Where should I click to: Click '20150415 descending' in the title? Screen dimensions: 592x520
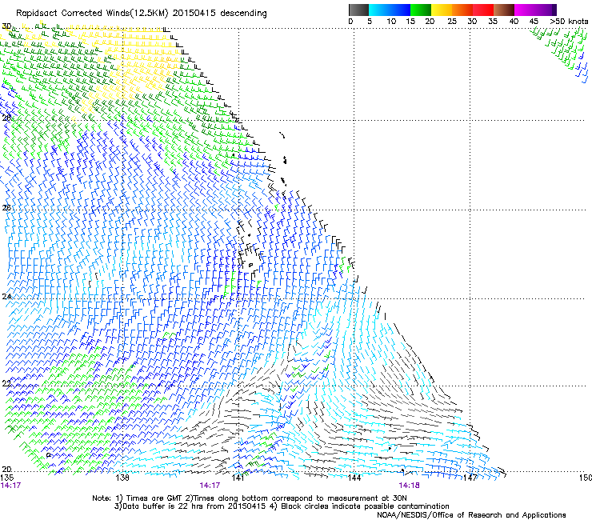(x=220, y=14)
